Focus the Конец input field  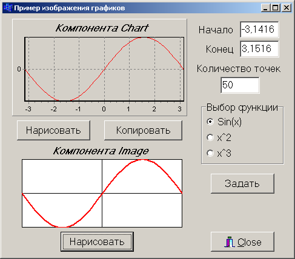(x=259, y=49)
